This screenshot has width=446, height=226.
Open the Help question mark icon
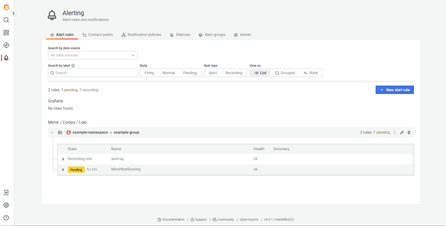click(x=6, y=218)
